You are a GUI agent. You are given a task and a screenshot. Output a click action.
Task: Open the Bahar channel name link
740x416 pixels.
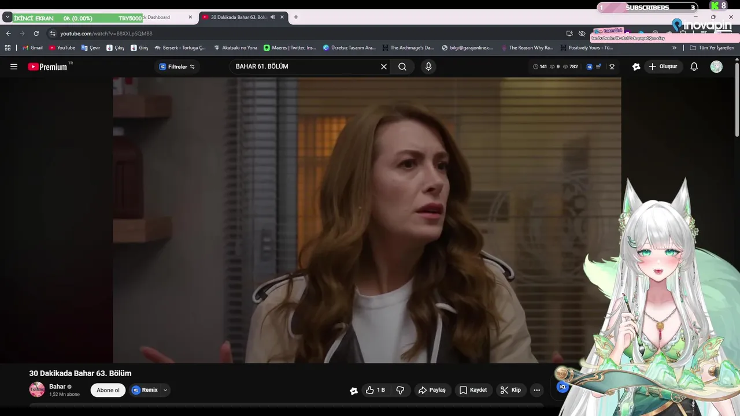point(57,387)
